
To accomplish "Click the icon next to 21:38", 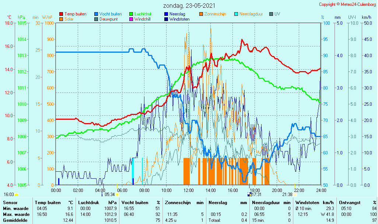I will pos(295,195).
